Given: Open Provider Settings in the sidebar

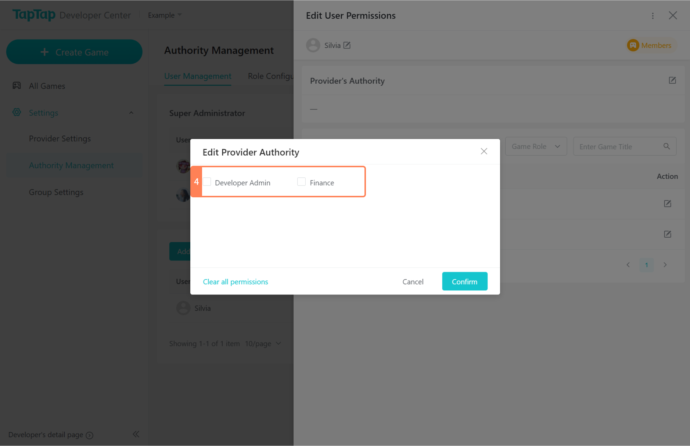Looking at the screenshot, I should click(x=60, y=139).
